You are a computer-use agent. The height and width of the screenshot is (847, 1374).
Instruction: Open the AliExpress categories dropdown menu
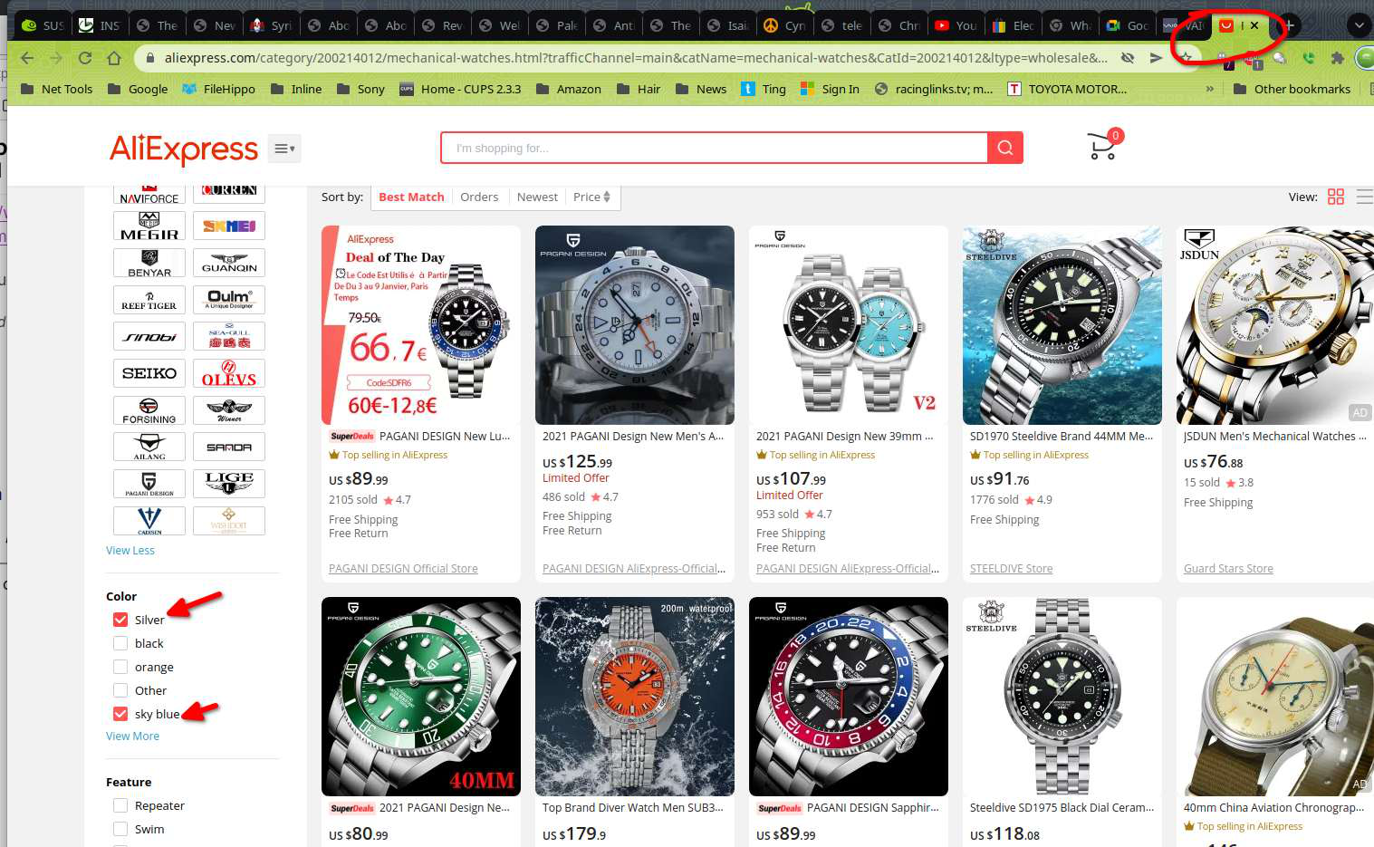point(284,149)
